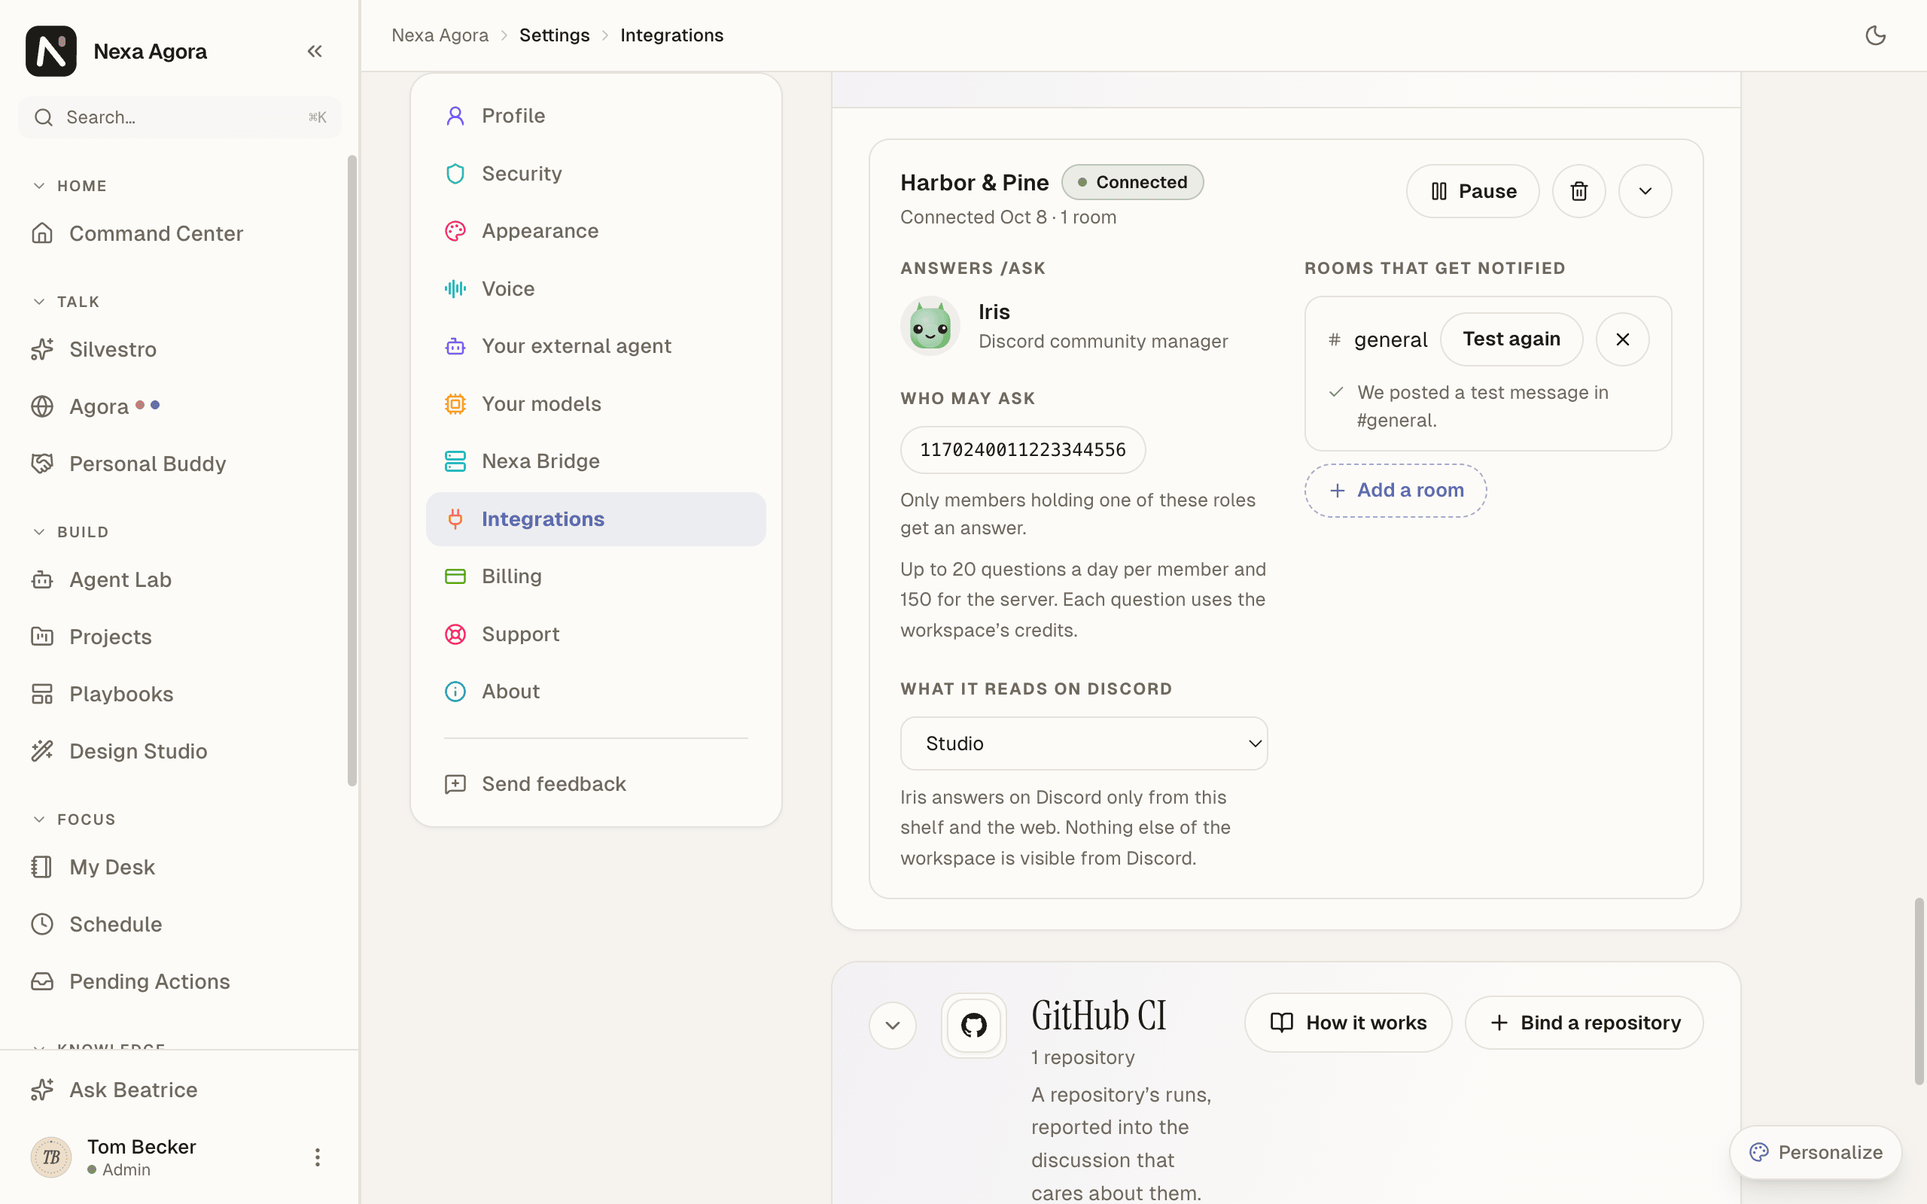Viewport: 1927px width, 1204px height.
Task: Click the Nexa Agora logo
Action: pyautogui.click(x=51, y=51)
